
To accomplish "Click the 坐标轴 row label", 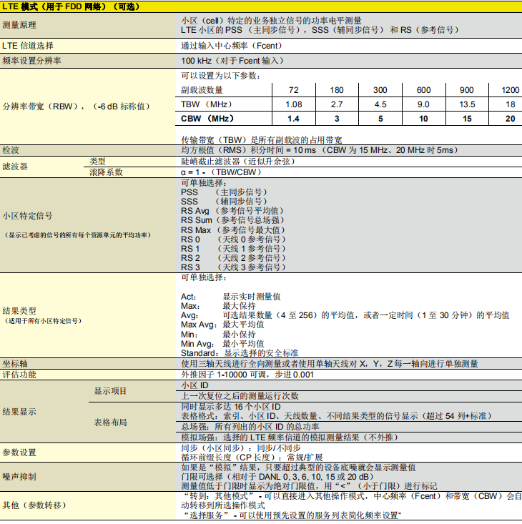I will coord(15,364).
